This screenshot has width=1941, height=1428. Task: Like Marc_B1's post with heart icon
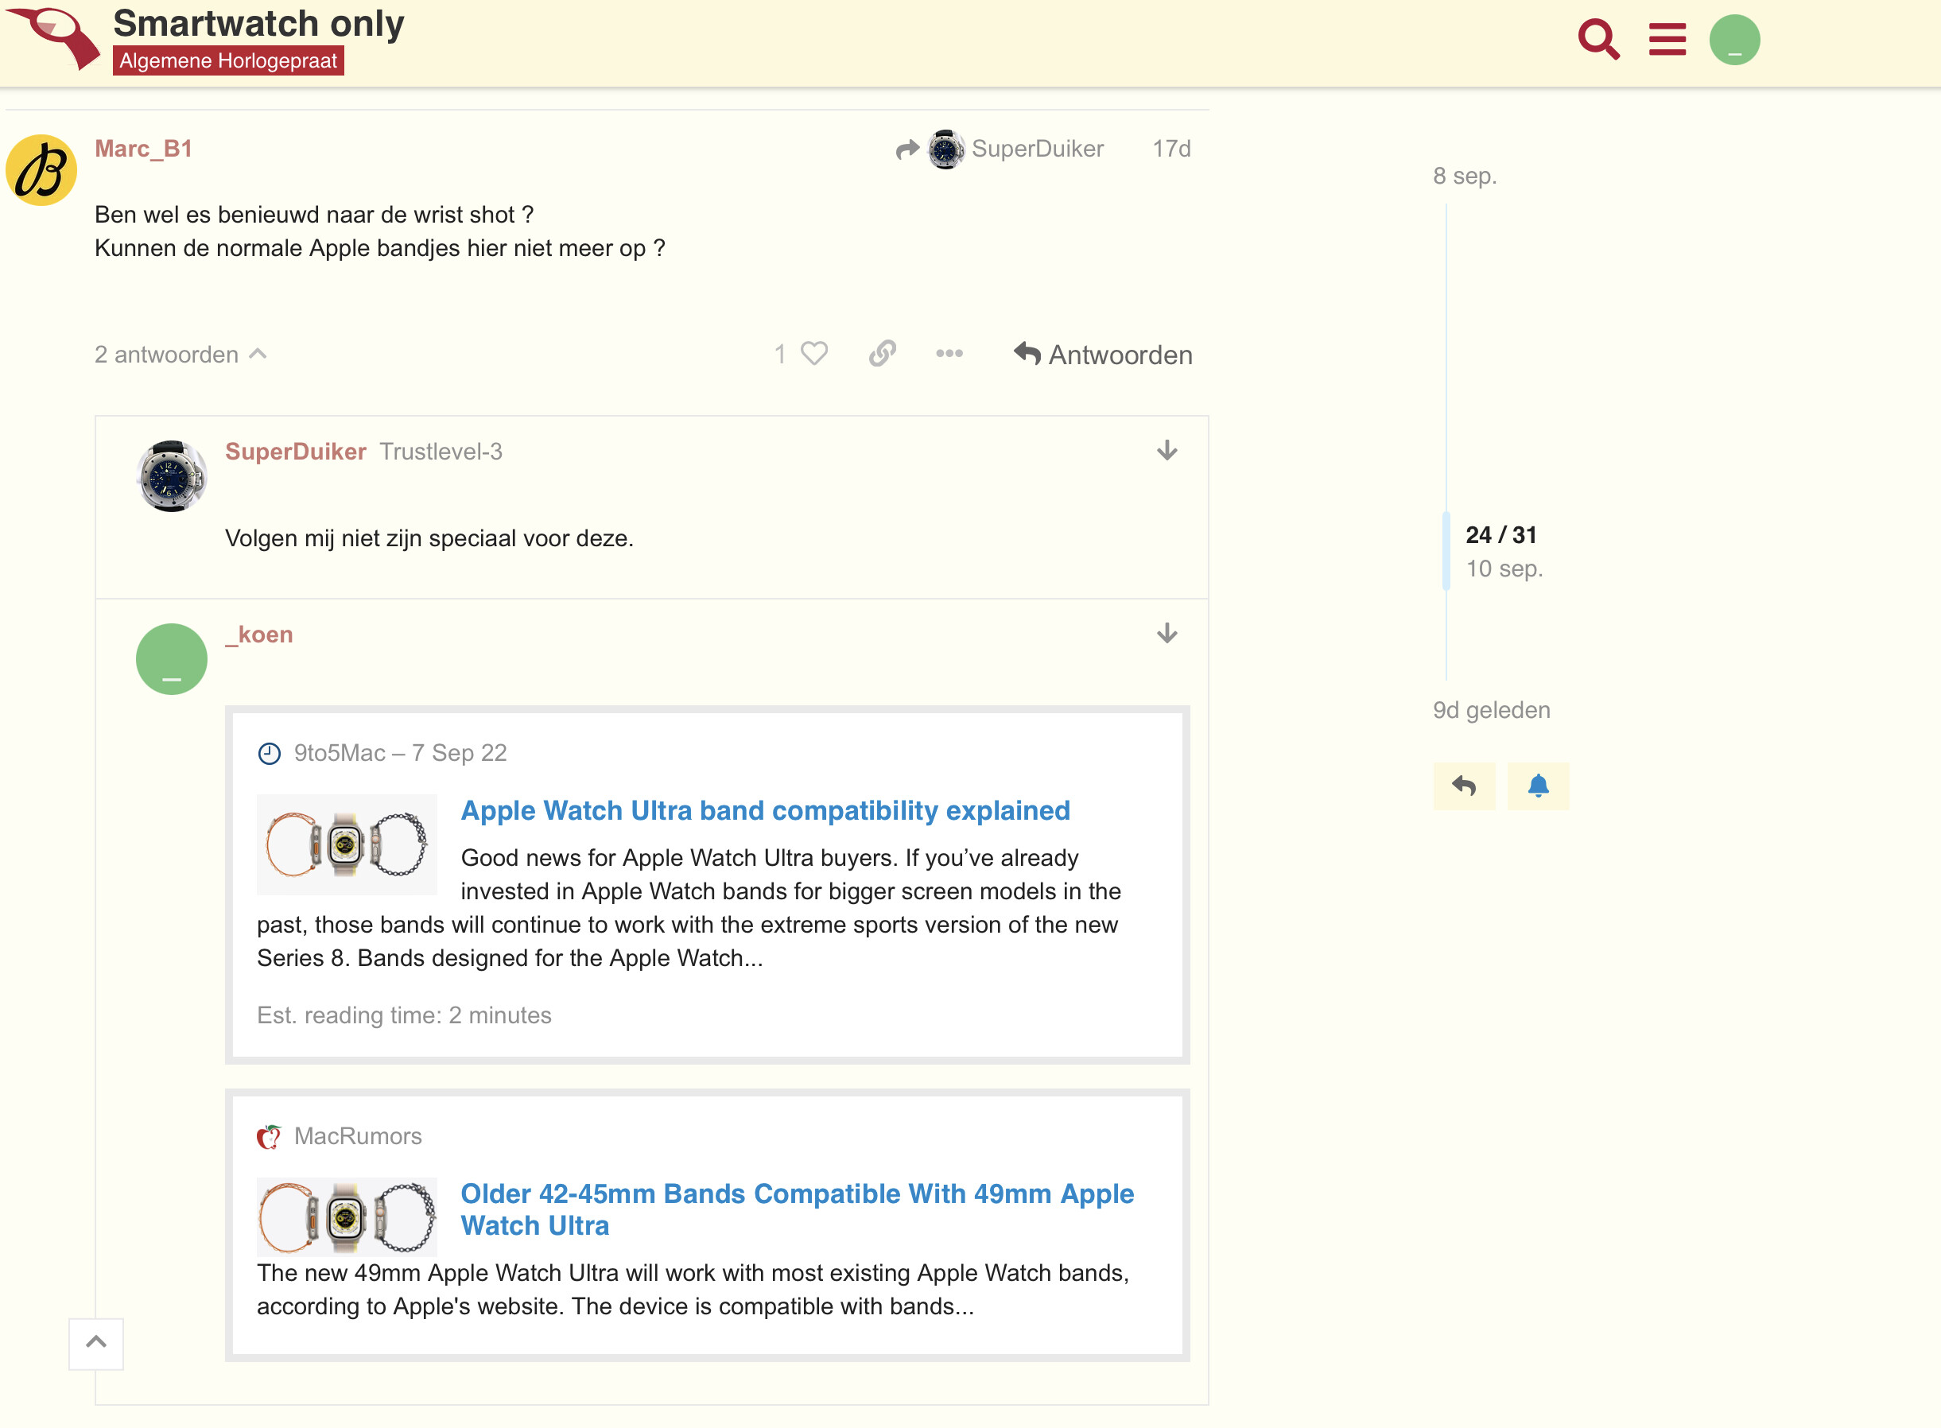click(x=813, y=354)
